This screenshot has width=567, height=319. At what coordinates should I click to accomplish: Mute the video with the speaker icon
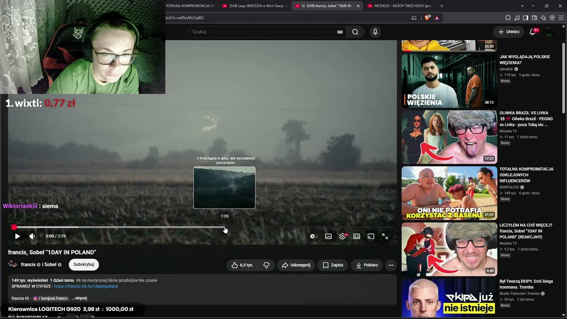(x=32, y=236)
